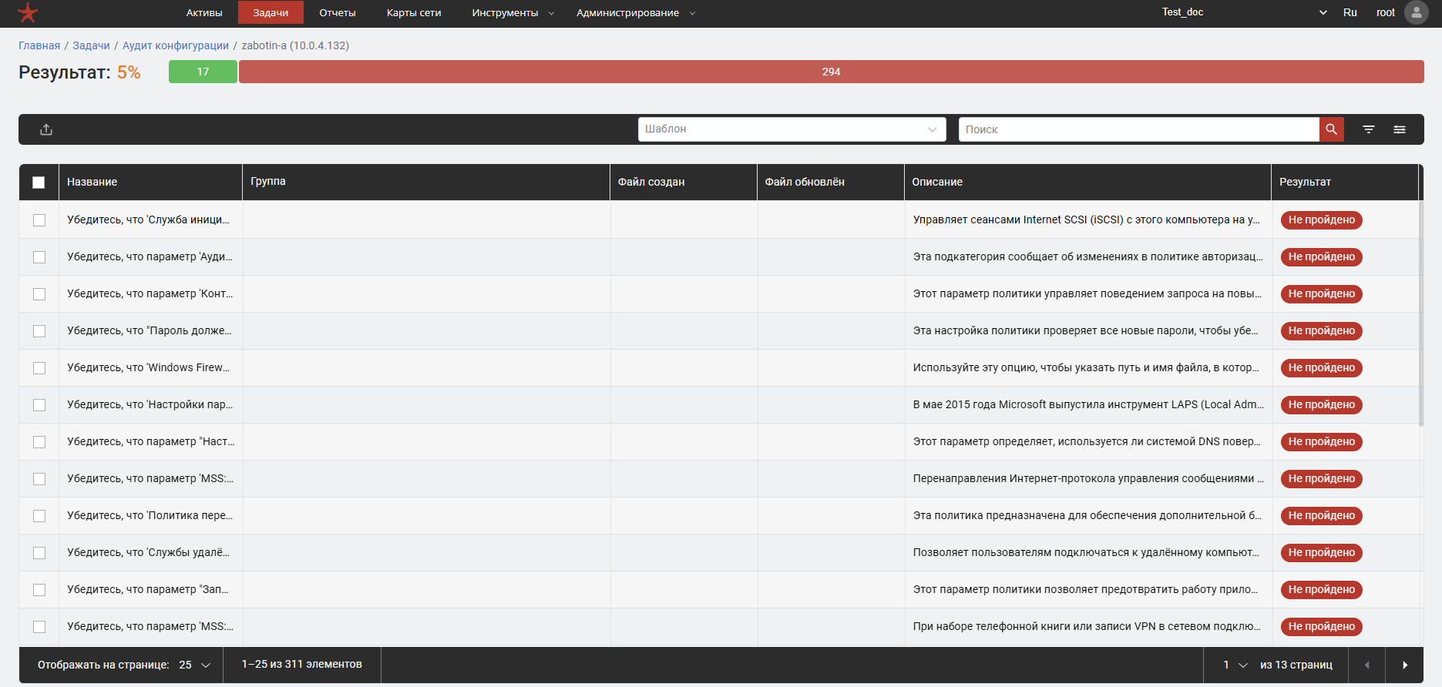
Task: Click the Главная breadcrumb link
Action: [x=39, y=45]
